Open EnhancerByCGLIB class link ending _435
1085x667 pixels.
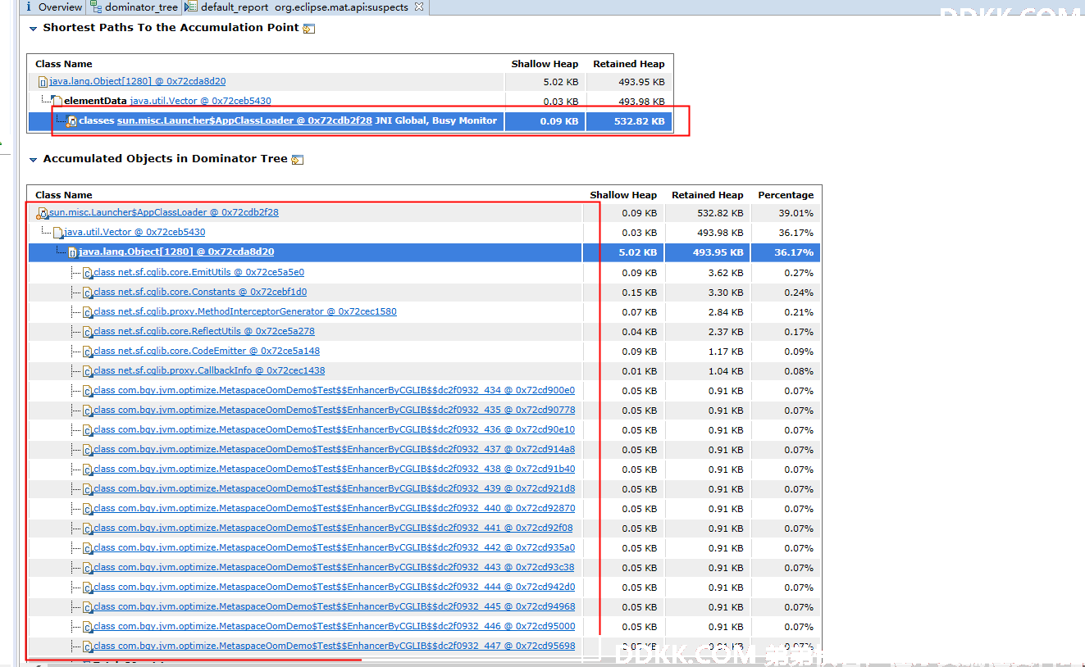pyautogui.click(x=334, y=410)
